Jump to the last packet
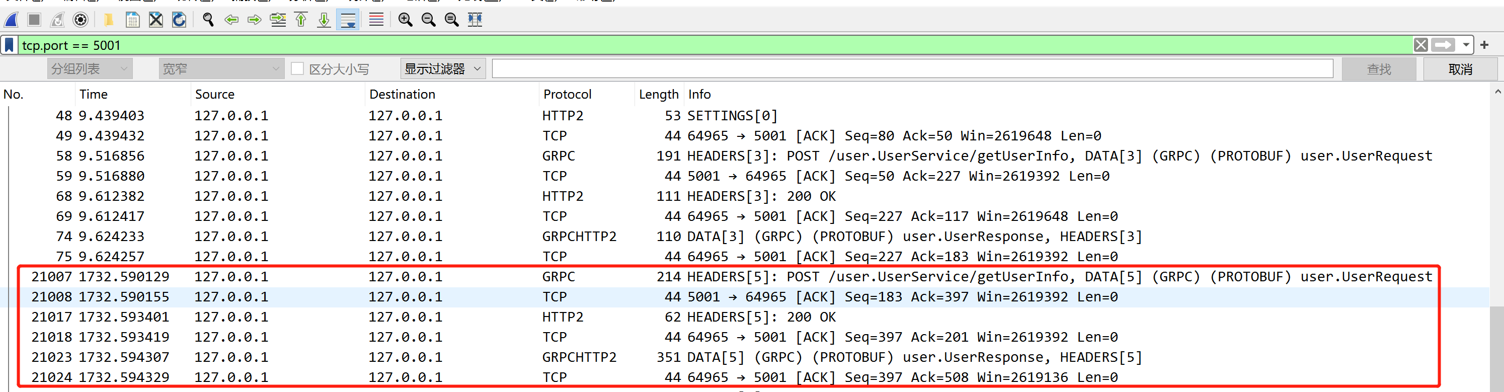Viewport: 1504px width, 392px height. [324, 20]
